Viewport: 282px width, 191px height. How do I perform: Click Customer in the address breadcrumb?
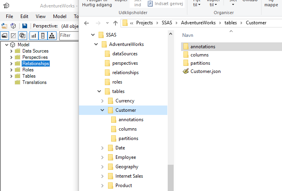[256, 23]
